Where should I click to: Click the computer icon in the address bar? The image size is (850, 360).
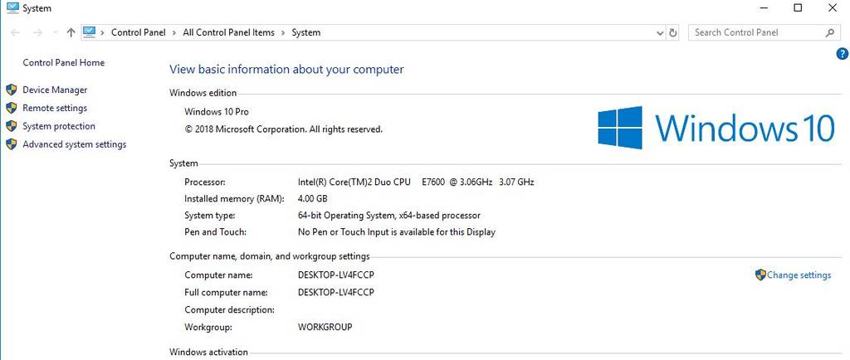point(90,32)
